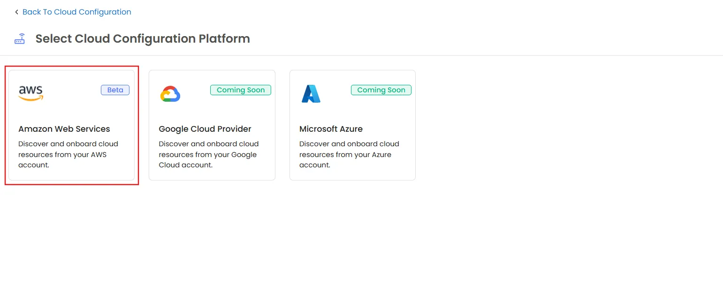Click the back chevron arrow icon

[17, 12]
